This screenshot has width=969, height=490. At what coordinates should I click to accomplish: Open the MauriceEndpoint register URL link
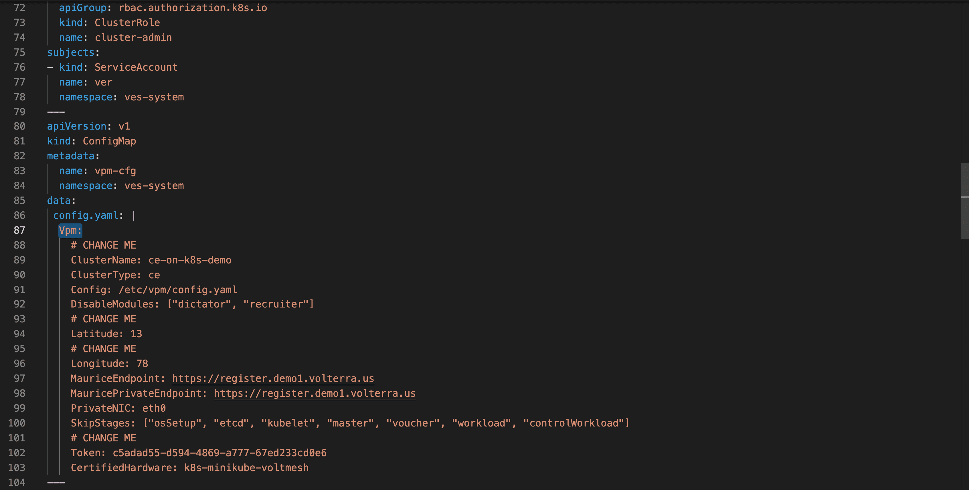[273, 378]
